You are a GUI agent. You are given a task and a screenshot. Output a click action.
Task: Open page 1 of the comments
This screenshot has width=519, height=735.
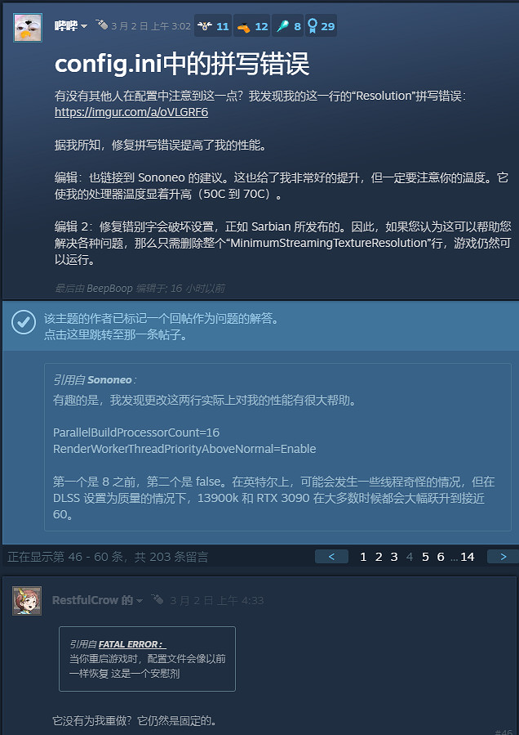[x=363, y=557]
